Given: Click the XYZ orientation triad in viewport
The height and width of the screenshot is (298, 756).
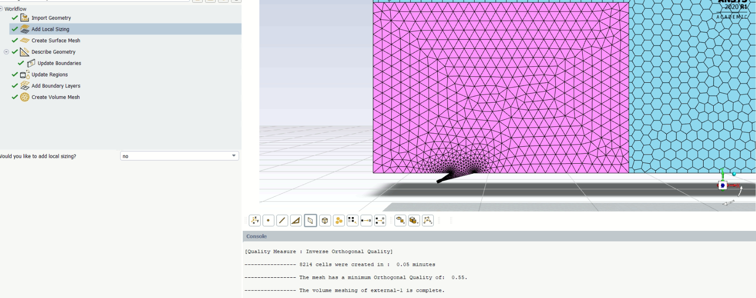Looking at the screenshot, I should tap(724, 185).
